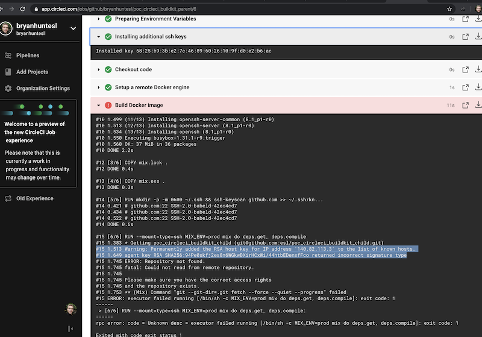Collapse the sidebar with the collapse icon
The height and width of the screenshot is (337, 482).
(70, 329)
